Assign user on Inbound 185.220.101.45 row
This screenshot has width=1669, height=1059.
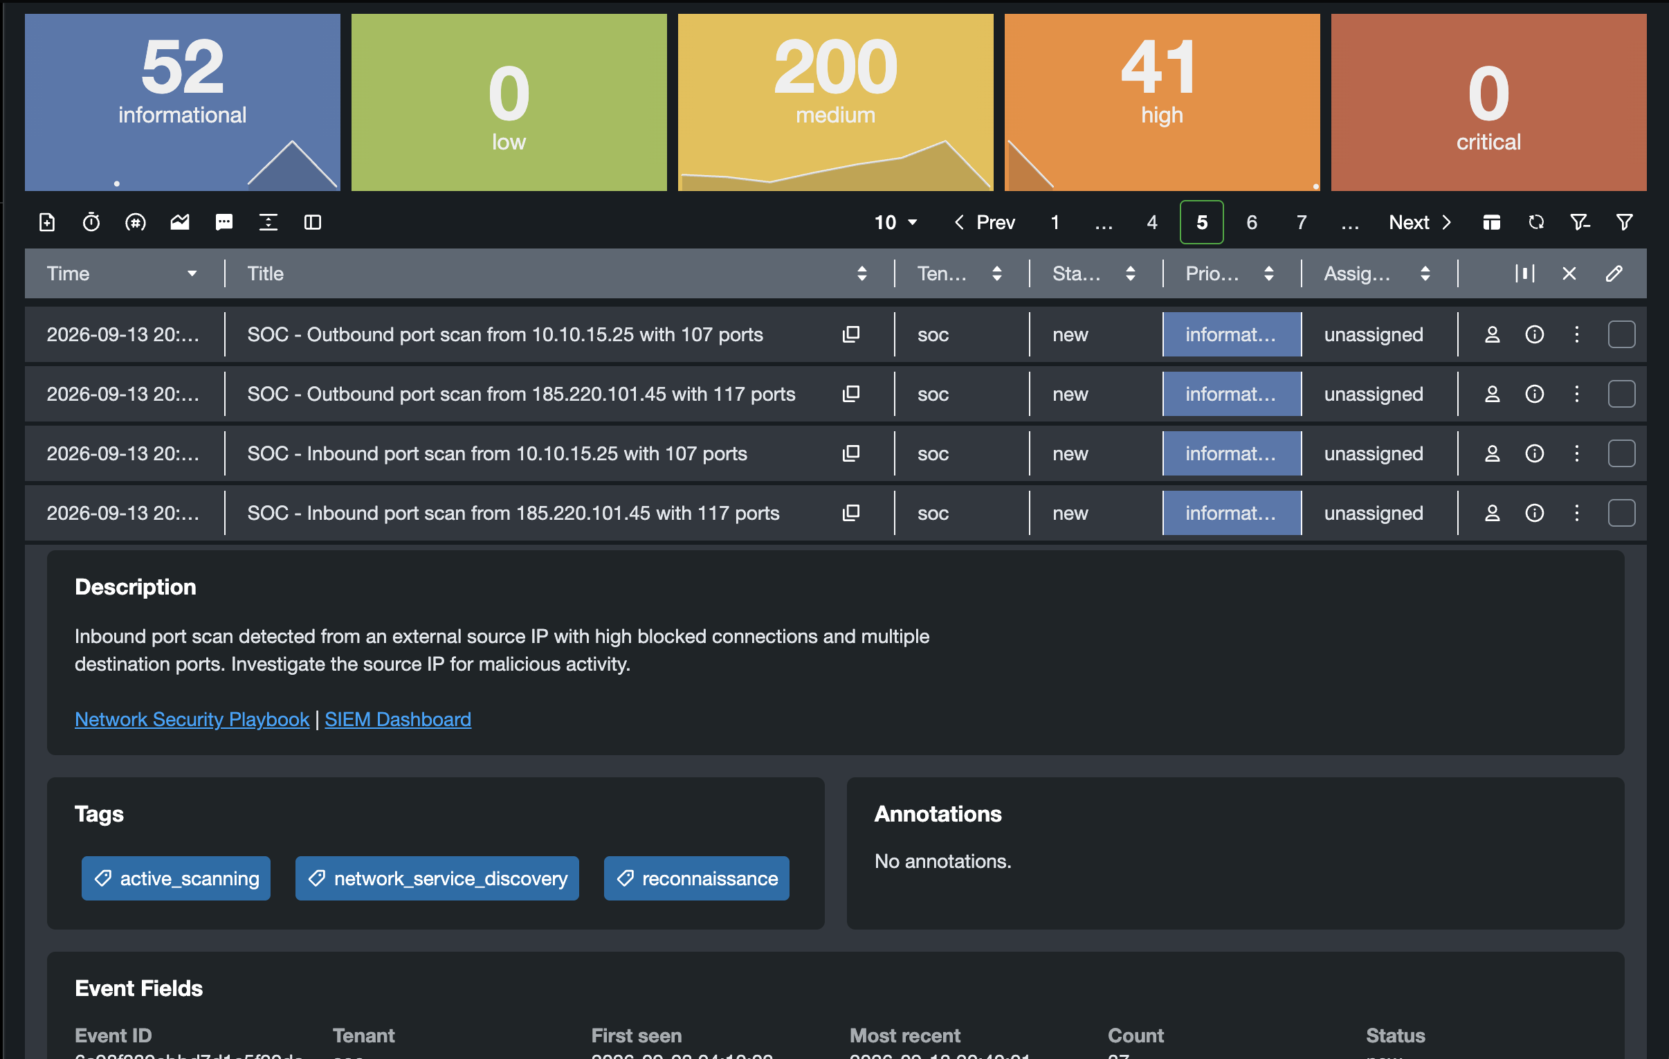[x=1493, y=513]
